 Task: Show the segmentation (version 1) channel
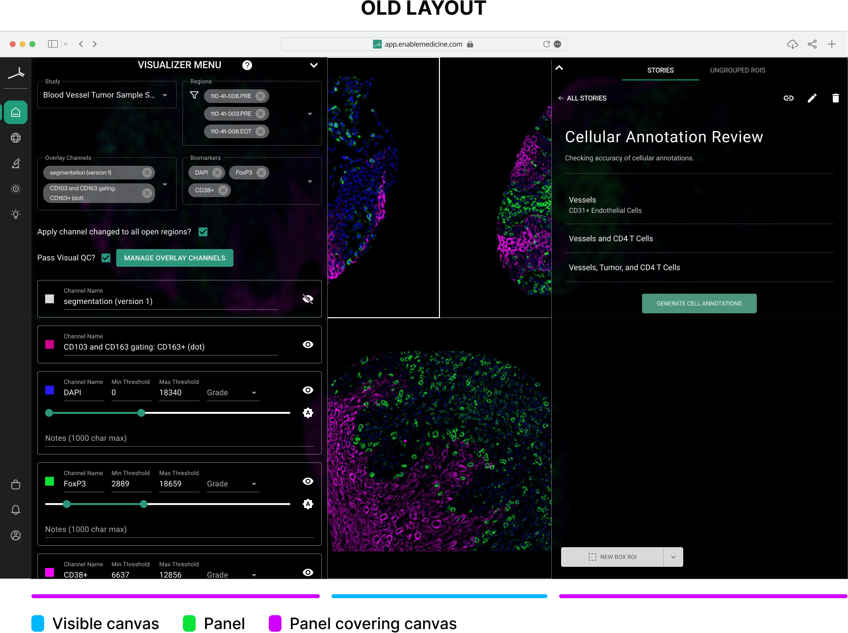pos(308,299)
